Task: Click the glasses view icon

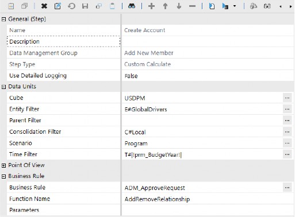Action: point(267,6)
